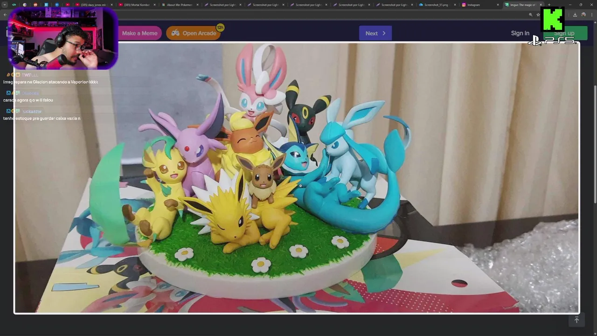This screenshot has width=597, height=336.
Task: Click the gamepad icon on Open Arcade
Action: tap(175, 33)
